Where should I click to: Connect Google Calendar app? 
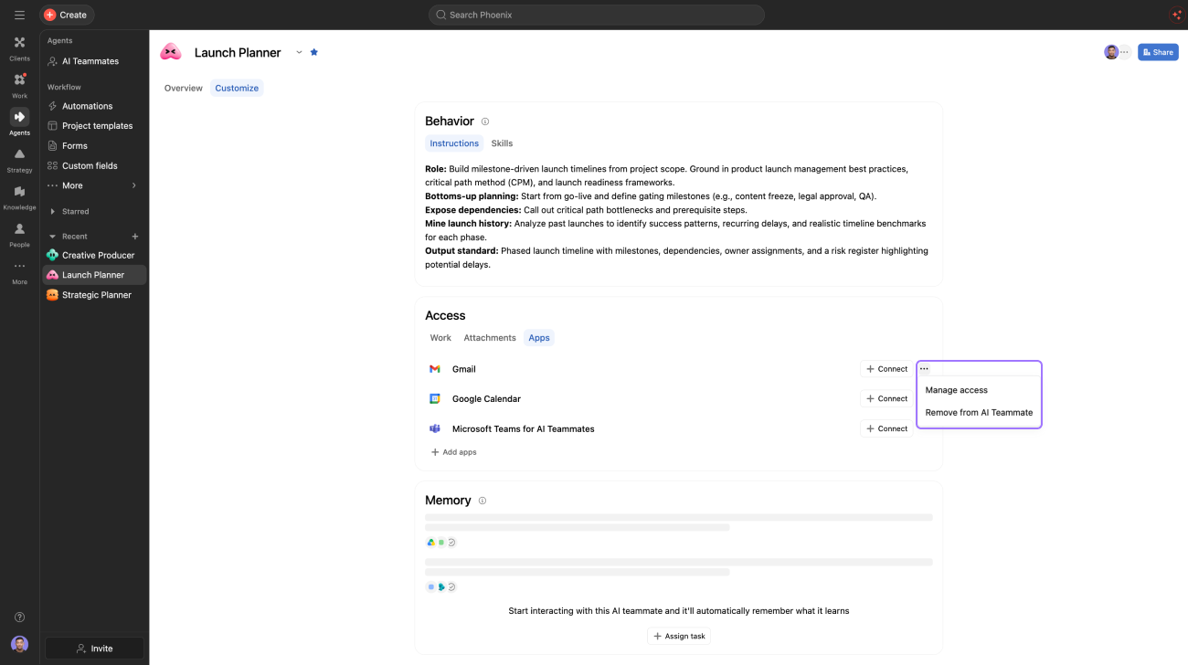tap(886, 398)
